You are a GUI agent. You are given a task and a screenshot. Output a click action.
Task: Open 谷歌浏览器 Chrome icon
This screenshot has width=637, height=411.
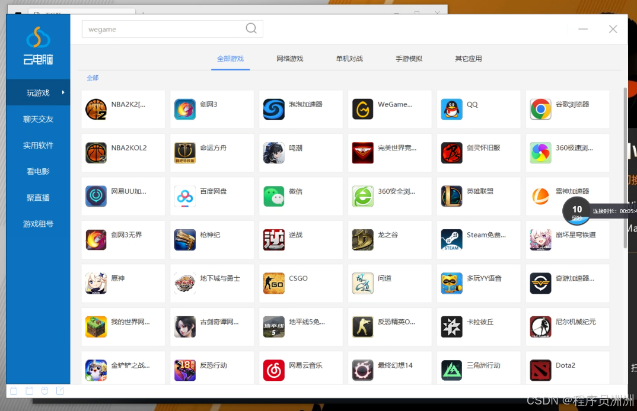tap(541, 109)
